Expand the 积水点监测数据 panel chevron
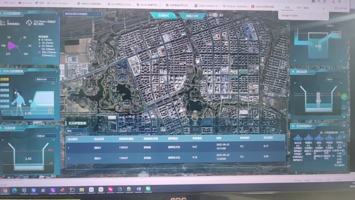Image resolution: width=355 pixels, height=200 pixels. pyautogui.click(x=57, y=72)
